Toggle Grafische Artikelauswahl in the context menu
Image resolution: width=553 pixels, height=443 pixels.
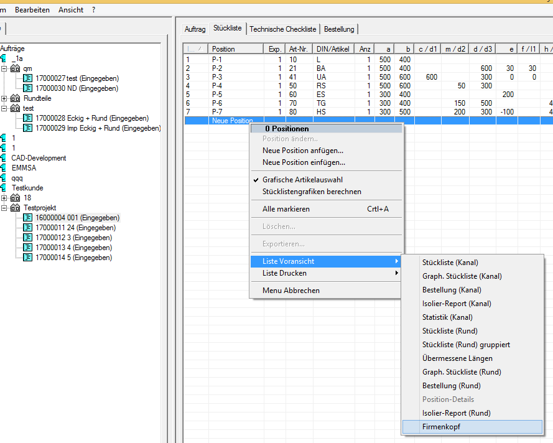(326, 180)
